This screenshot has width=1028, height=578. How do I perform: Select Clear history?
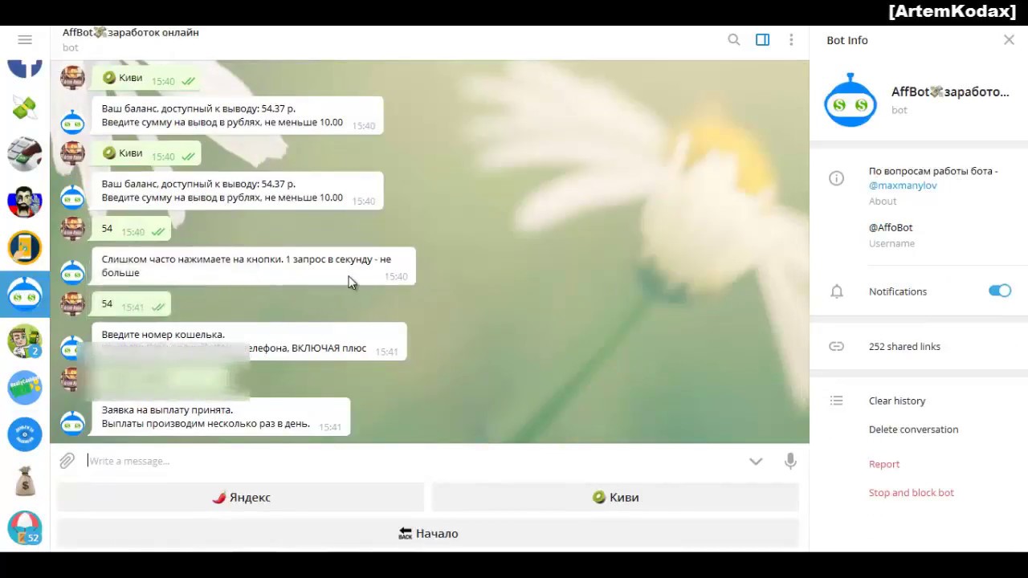[x=897, y=401]
